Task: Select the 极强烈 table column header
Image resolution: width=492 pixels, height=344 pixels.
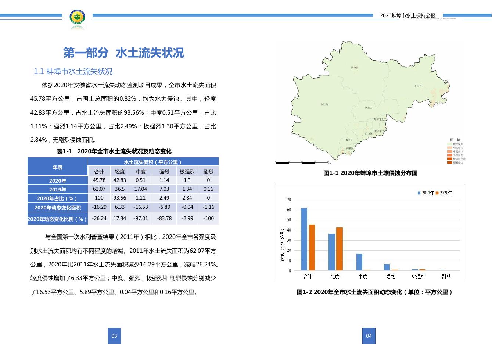Action: (x=187, y=172)
